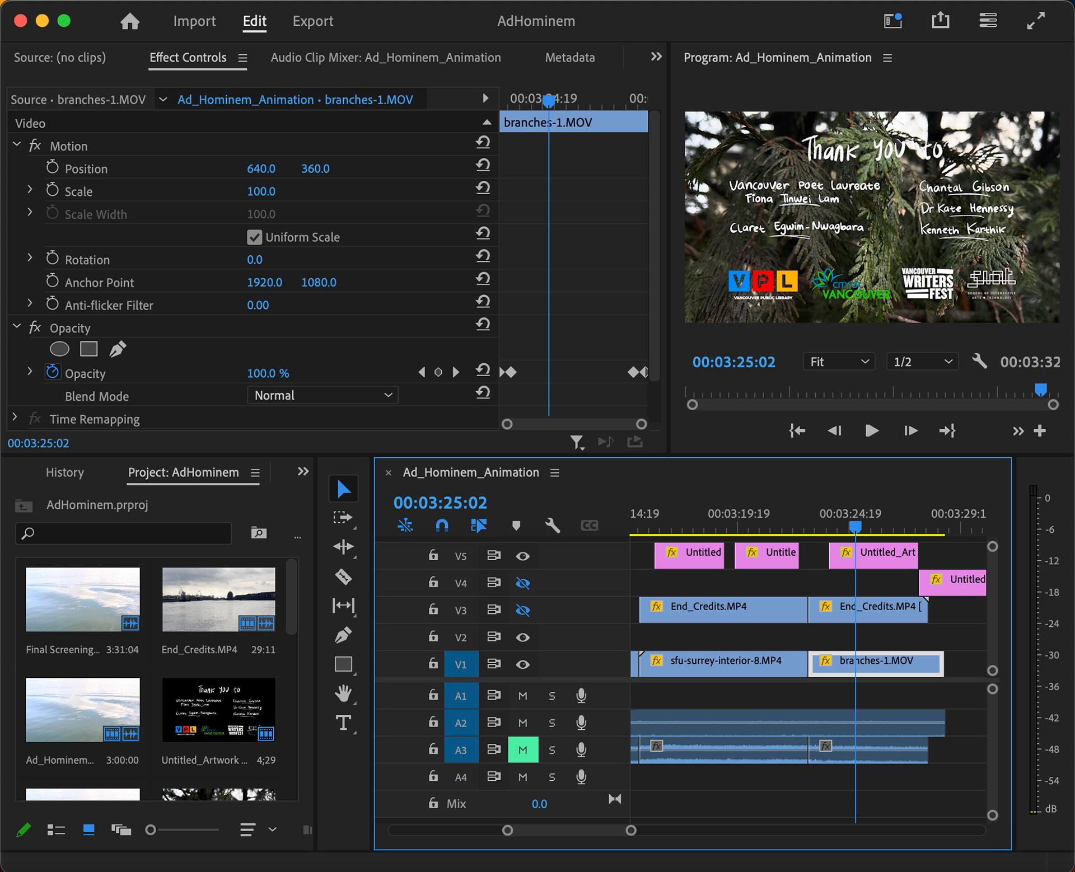Switch Project panel to icon view
The width and height of the screenshot is (1075, 872).
coord(88,829)
